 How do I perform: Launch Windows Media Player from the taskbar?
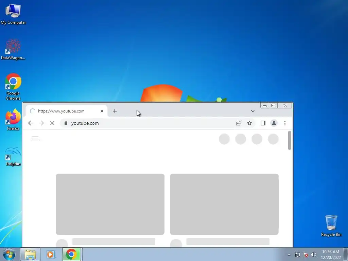pos(51,254)
